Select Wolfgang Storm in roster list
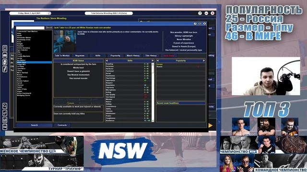The image size is (307, 172). point(34,96)
